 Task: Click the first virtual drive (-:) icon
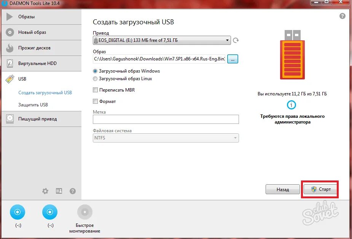pyautogui.click(x=18, y=212)
